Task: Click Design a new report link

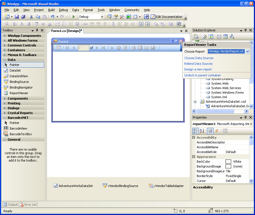Action: click(x=198, y=69)
